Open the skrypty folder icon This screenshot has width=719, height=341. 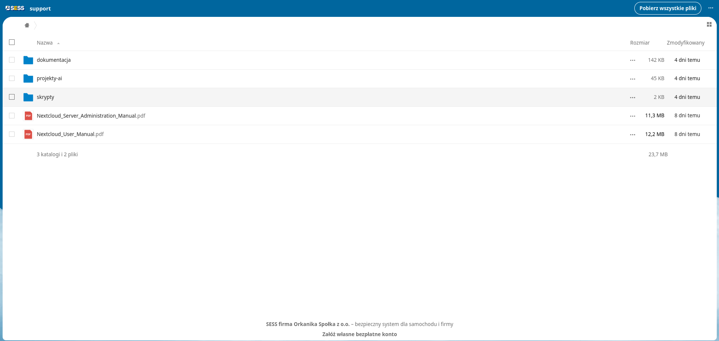[x=28, y=97]
